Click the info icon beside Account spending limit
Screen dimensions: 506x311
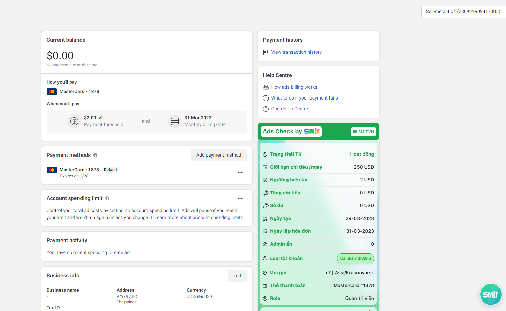107,198
